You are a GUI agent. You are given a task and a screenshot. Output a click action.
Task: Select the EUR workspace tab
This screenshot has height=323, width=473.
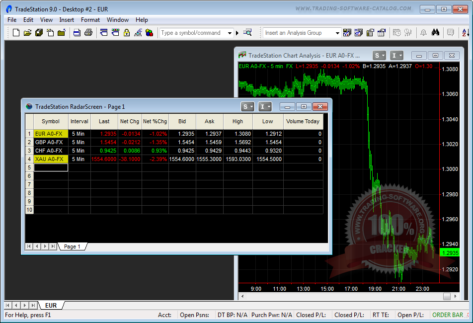tap(51, 306)
